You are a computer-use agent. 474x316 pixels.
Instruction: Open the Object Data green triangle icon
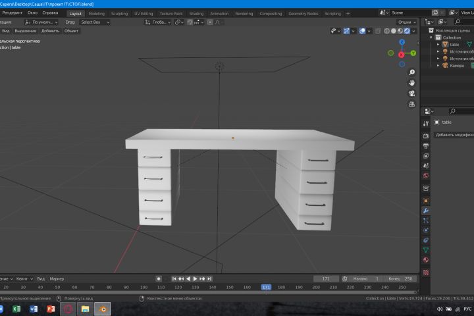(x=426, y=250)
